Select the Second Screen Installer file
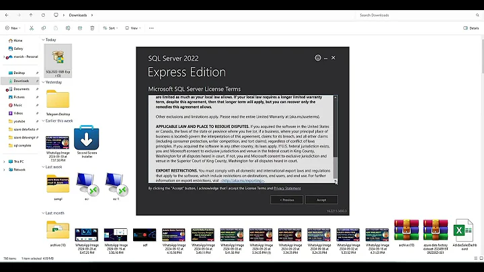The height and width of the screenshot is (272, 484). 87,141
